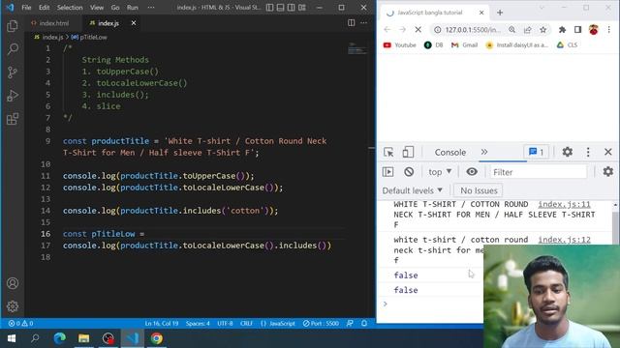The image size is (620, 348).
Task: Click the DevTools inspect element icon
Action: (388, 152)
